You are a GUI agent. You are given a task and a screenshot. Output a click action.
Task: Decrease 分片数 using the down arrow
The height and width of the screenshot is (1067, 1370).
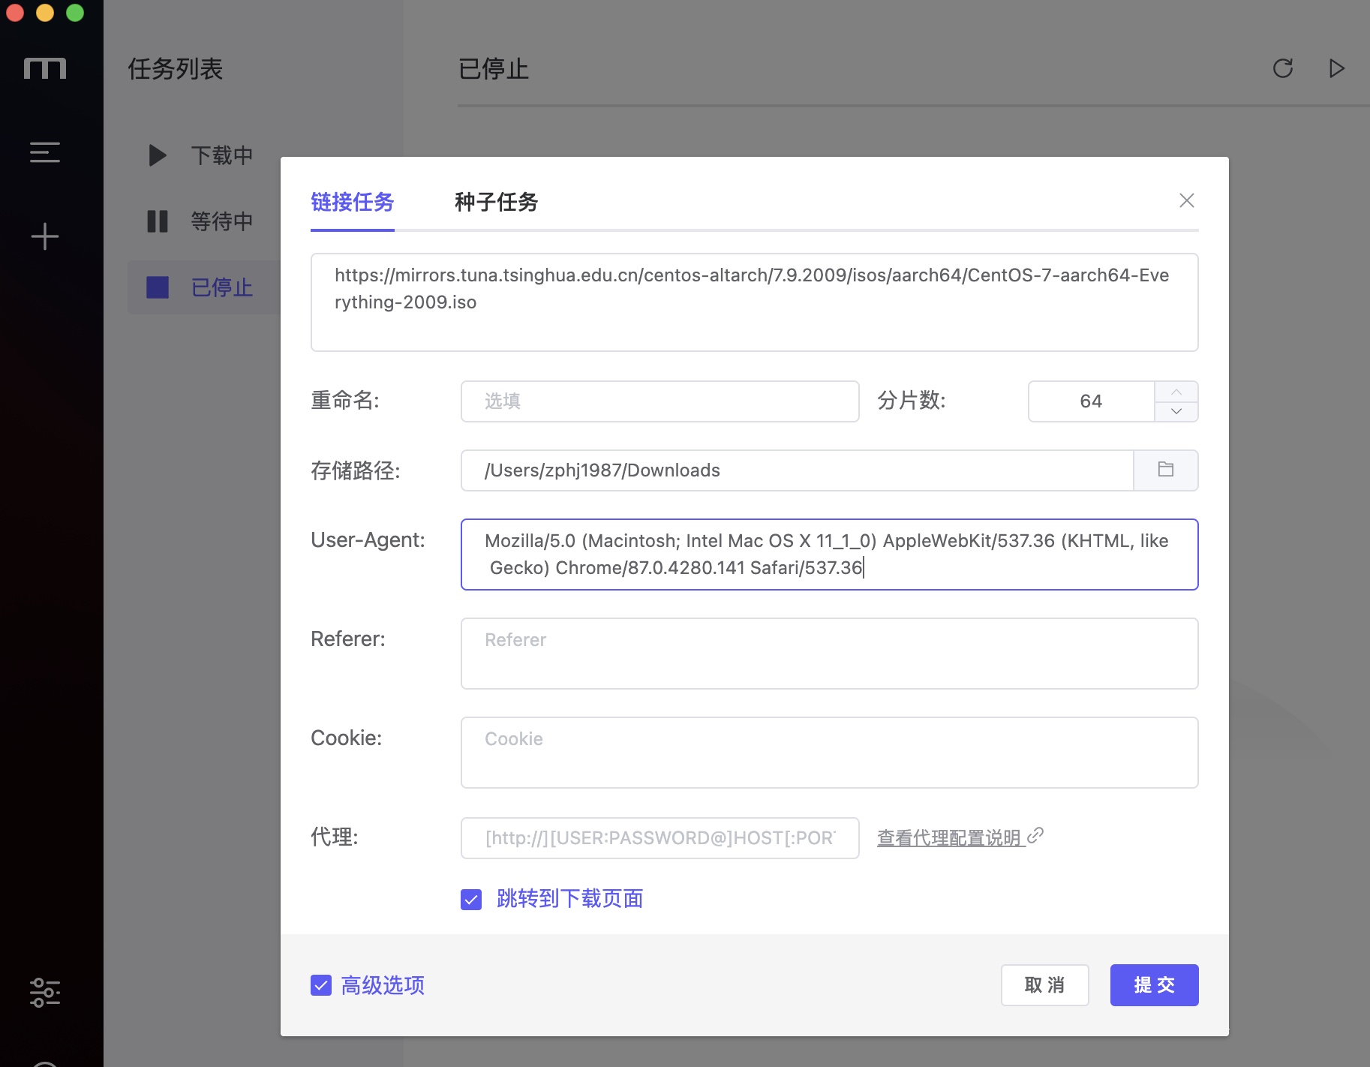[x=1176, y=411]
